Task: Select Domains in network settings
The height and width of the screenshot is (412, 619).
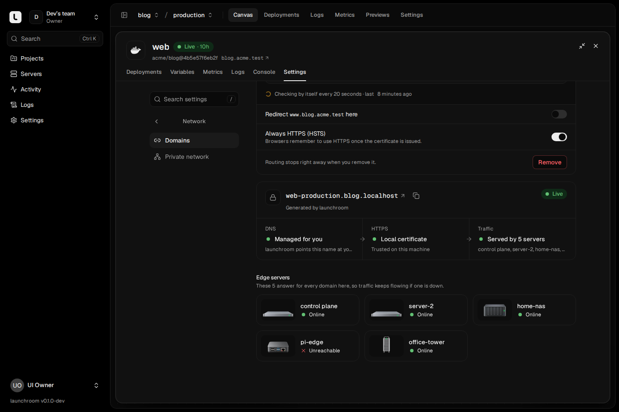Action: coord(194,140)
